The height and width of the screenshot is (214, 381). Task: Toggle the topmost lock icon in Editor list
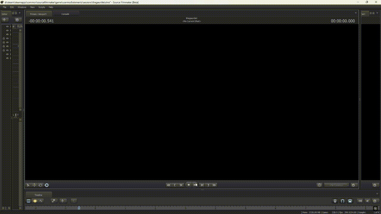pyautogui.click(x=4, y=38)
